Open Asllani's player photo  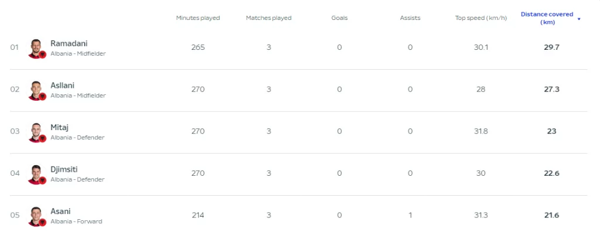(x=36, y=90)
